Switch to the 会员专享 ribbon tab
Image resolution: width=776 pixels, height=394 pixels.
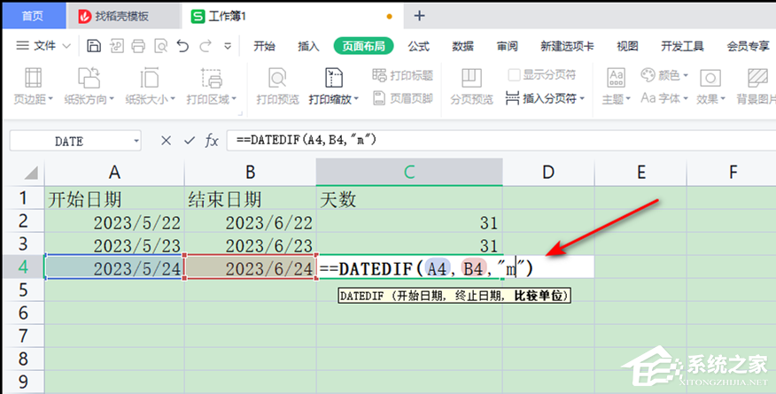(749, 46)
